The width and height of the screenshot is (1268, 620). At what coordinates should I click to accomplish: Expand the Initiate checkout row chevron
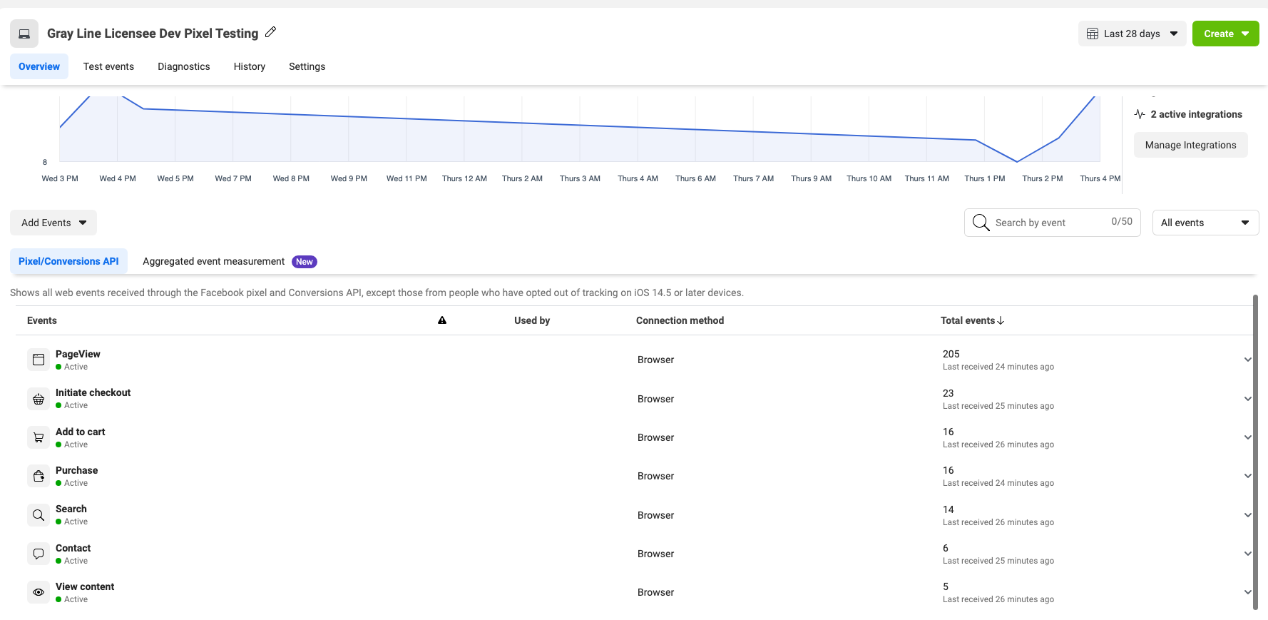point(1247,399)
